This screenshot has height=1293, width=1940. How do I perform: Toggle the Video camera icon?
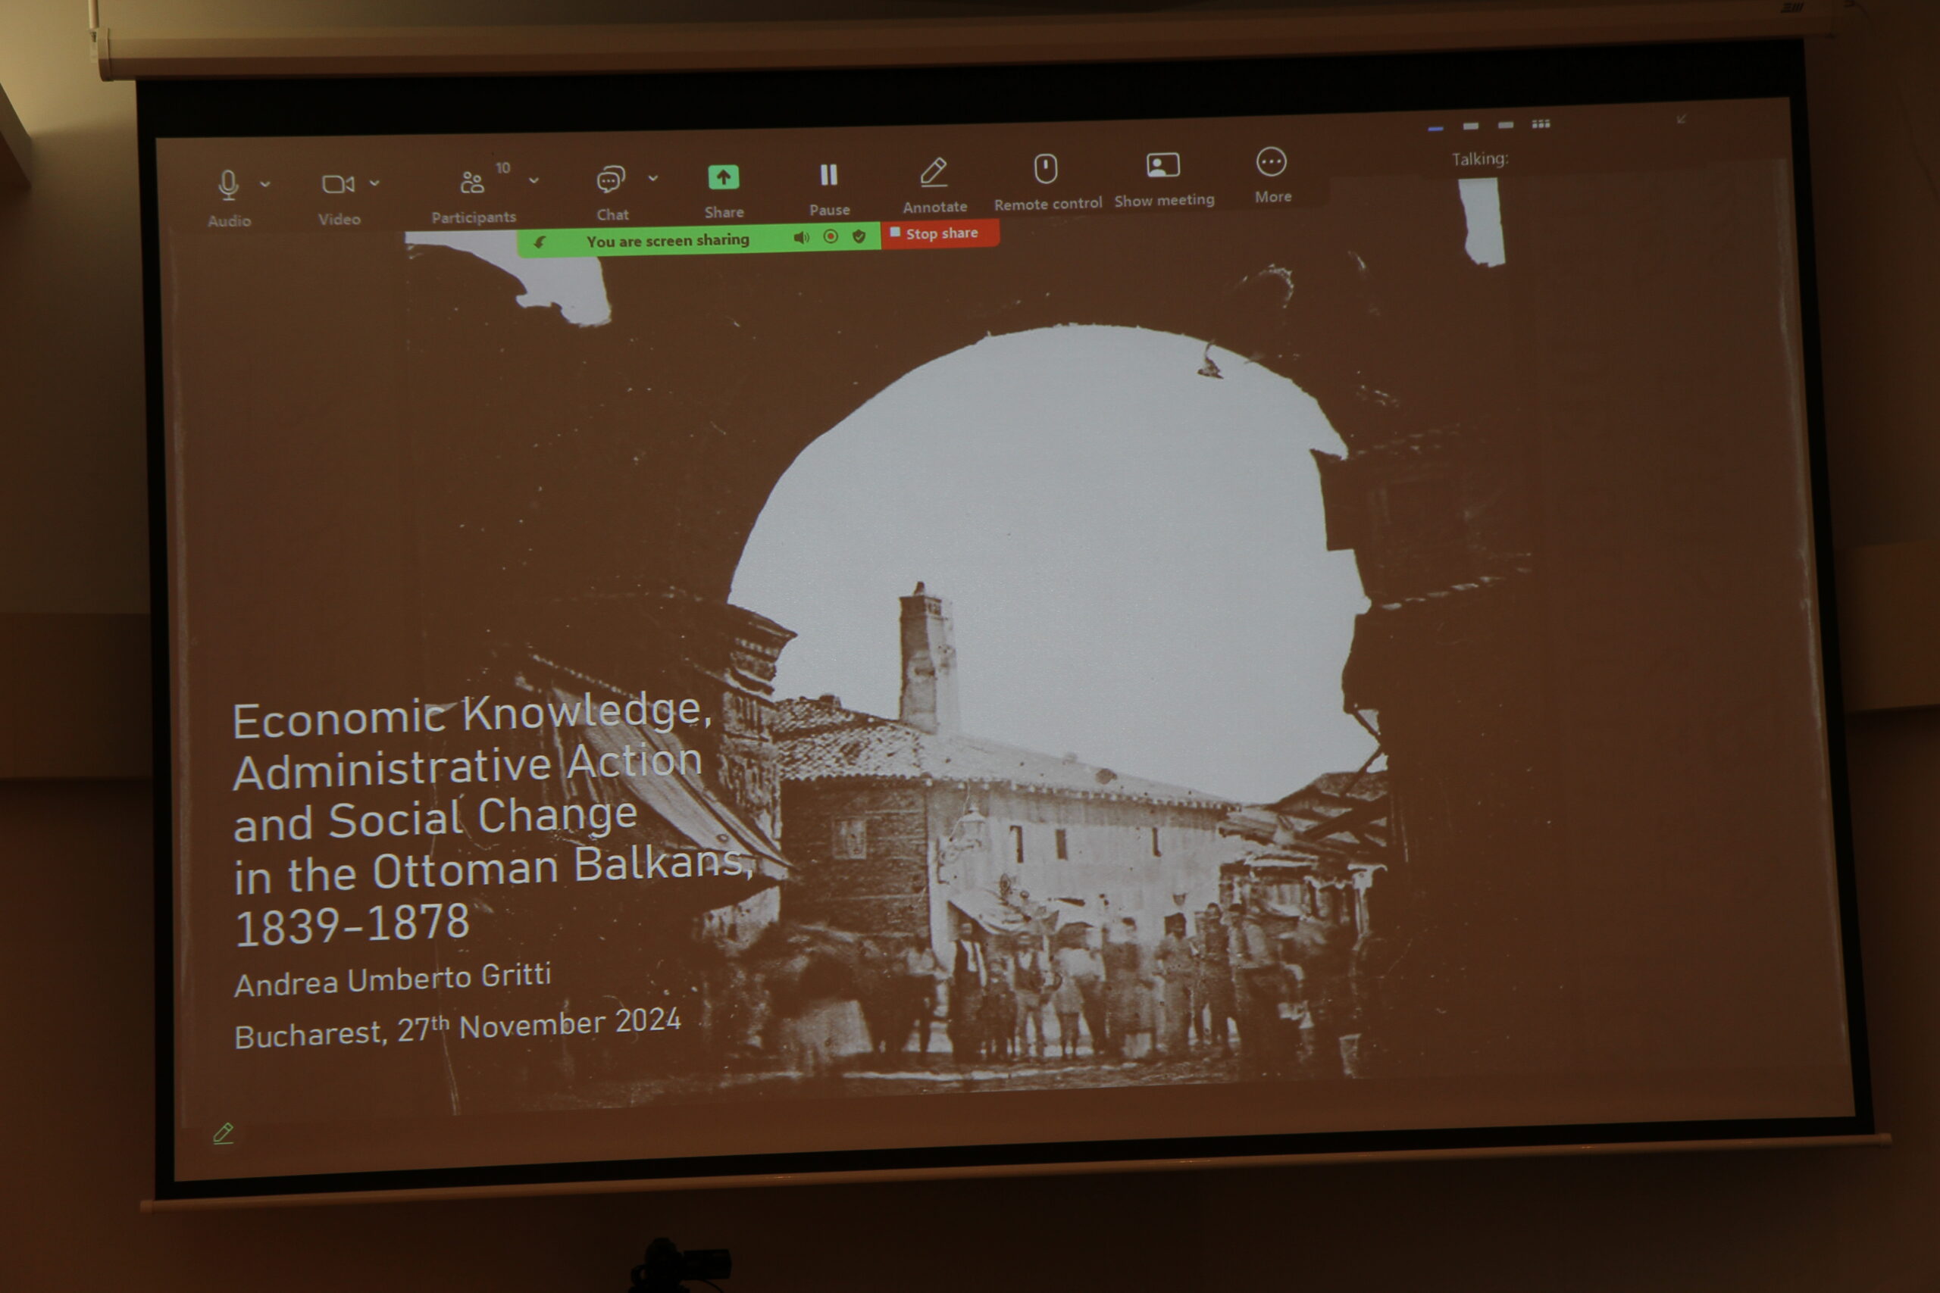[x=337, y=184]
